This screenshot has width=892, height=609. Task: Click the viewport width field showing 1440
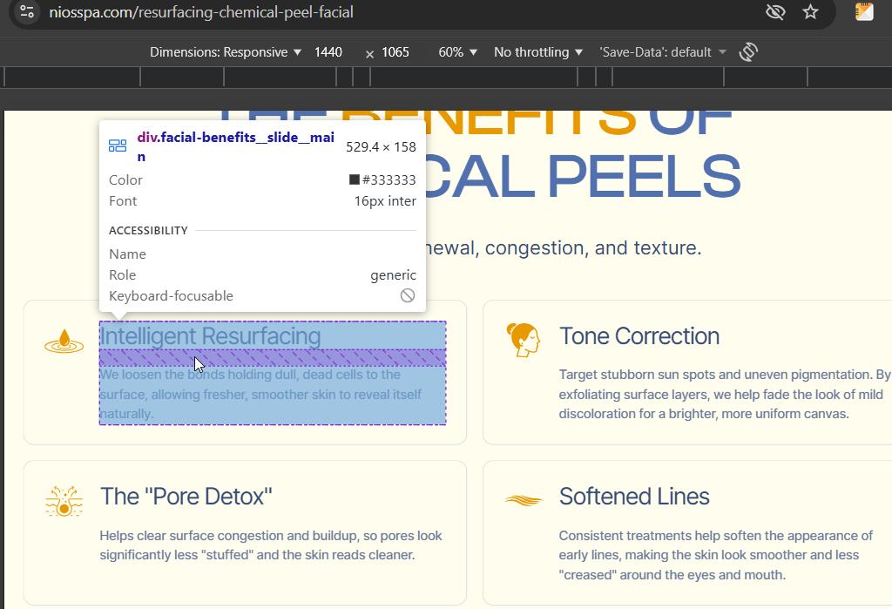328,52
